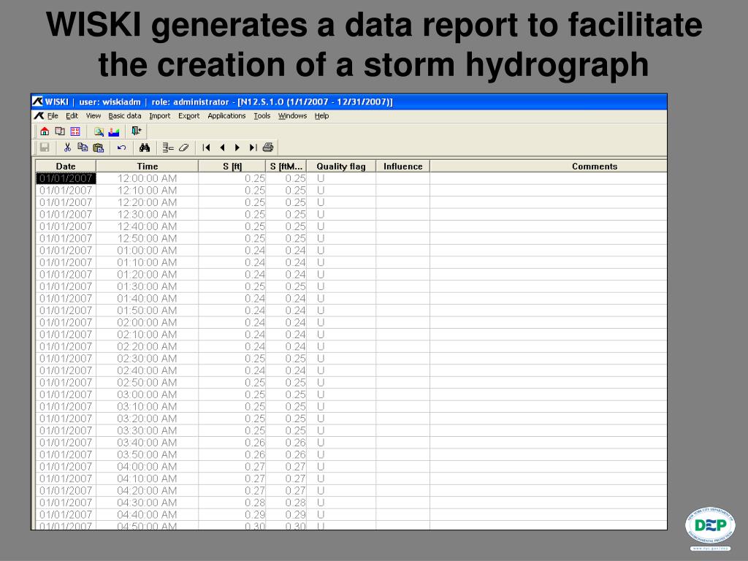Open the magnifier search explorer icon
The image size is (748, 561).
[x=99, y=131]
